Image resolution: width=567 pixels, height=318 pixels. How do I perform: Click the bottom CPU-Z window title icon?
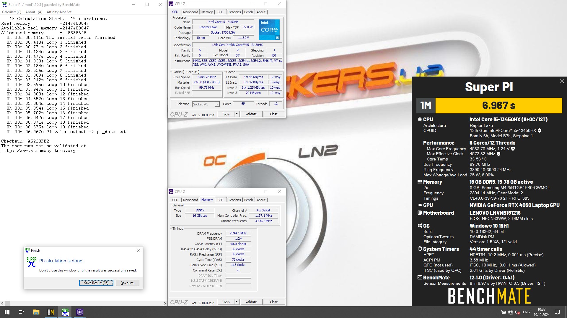(x=171, y=192)
